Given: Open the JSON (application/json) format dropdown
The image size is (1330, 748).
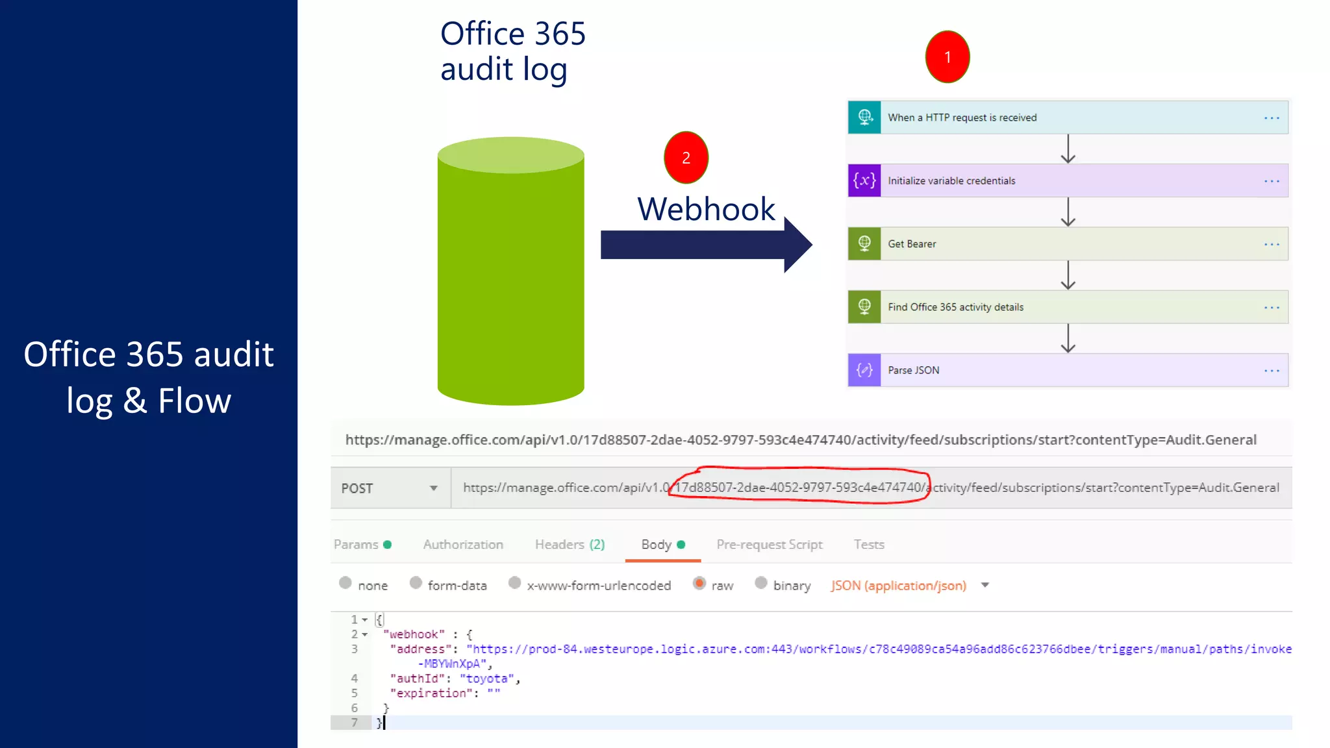Looking at the screenshot, I should [x=985, y=585].
